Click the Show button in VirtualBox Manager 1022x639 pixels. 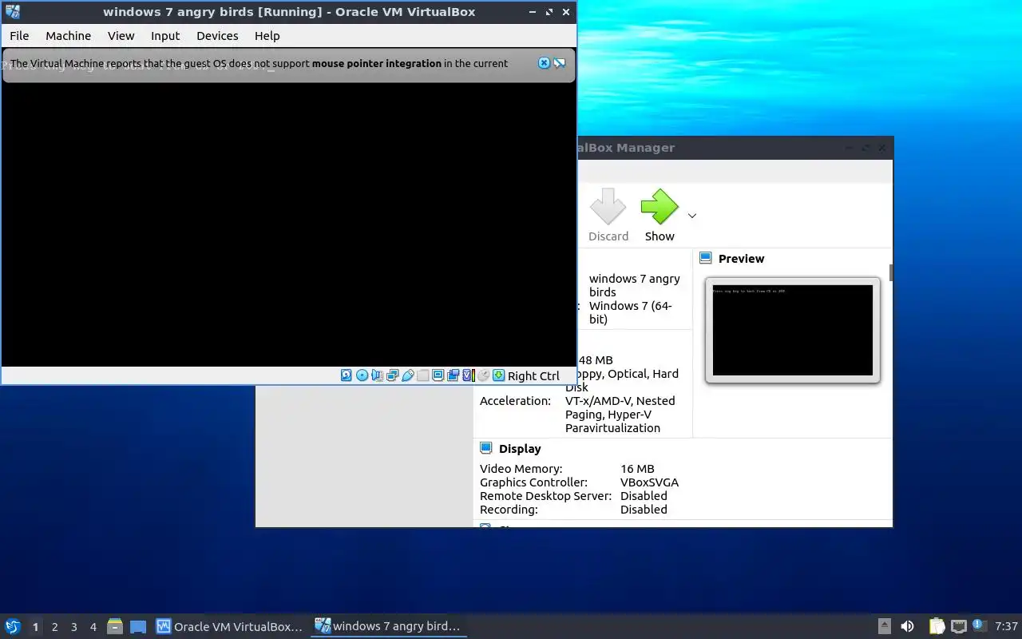coord(660,216)
